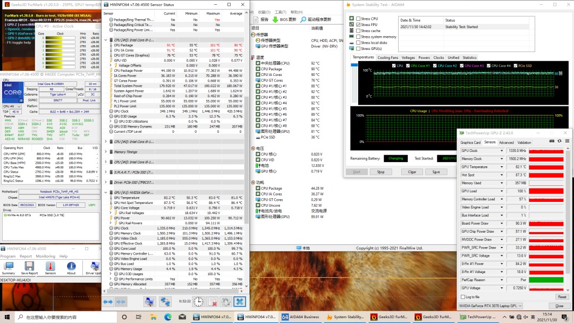Click the Reset button in GPU-Z
574x323 pixels.
561,297
